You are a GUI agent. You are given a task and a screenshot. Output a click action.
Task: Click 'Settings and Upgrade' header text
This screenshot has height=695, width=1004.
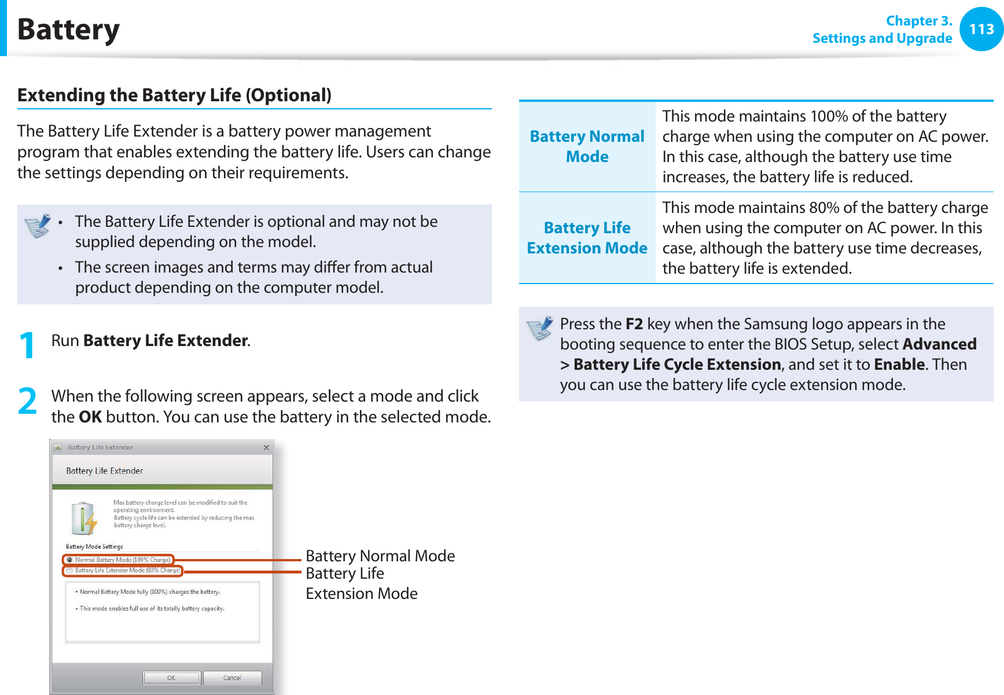pos(882,38)
